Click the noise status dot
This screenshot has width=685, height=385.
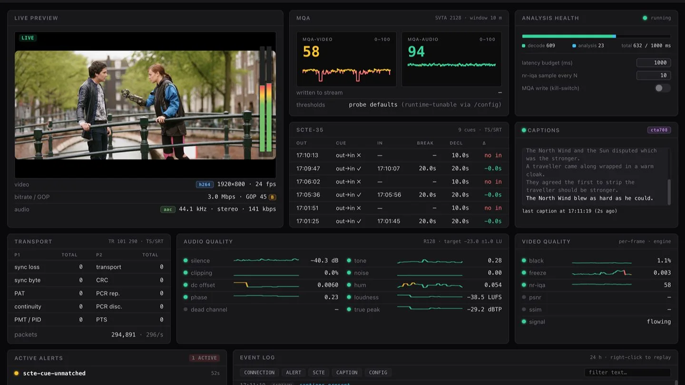349,273
